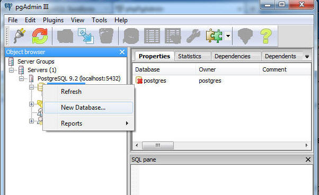Open the Tools menu
The width and height of the screenshot is (319, 195).
coord(99,20)
